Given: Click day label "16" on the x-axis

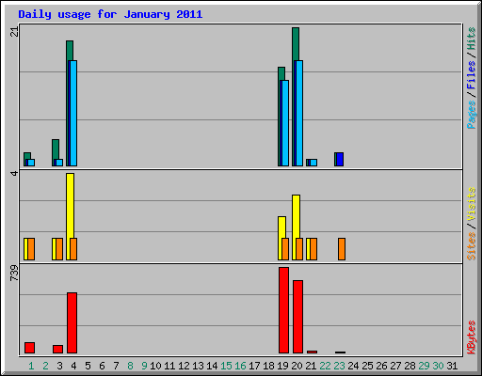Looking at the screenshot, I should pyautogui.click(x=240, y=366).
